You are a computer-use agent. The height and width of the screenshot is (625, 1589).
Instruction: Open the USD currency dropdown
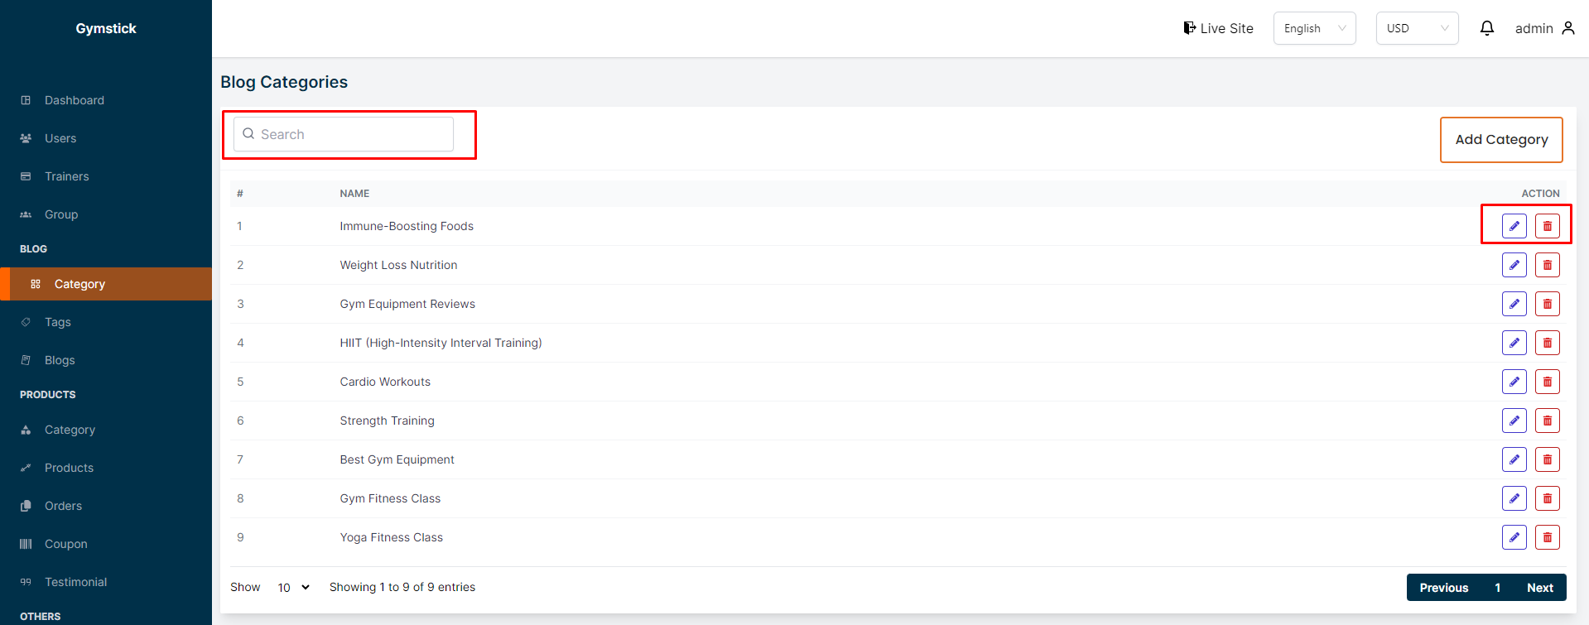[x=1417, y=28]
